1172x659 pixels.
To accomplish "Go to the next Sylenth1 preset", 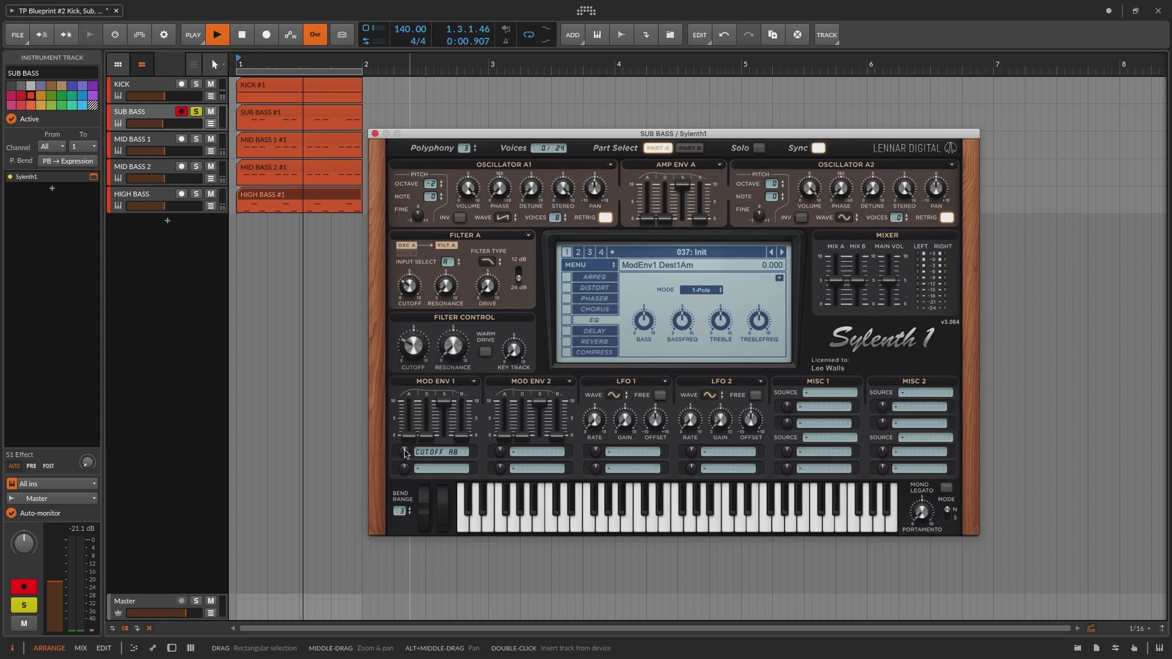I will click(782, 252).
